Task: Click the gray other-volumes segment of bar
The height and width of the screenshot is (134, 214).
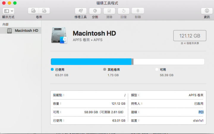Action: [x=132, y=62]
